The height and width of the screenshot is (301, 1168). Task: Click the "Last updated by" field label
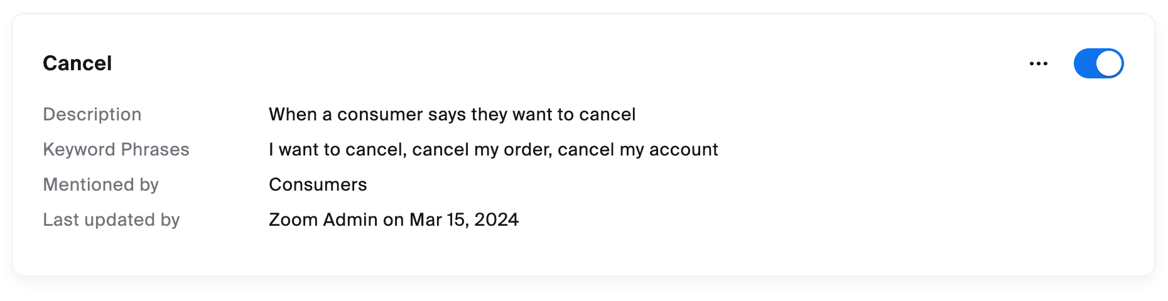pyautogui.click(x=111, y=219)
